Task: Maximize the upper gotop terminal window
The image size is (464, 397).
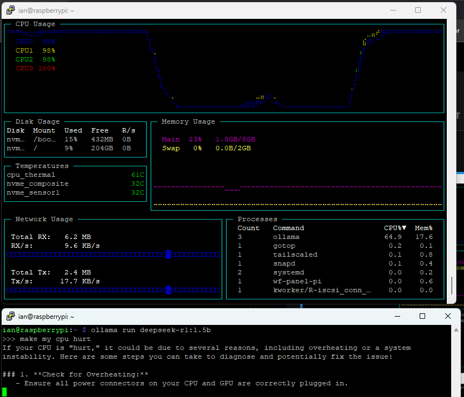Action: (x=418, y=11)
